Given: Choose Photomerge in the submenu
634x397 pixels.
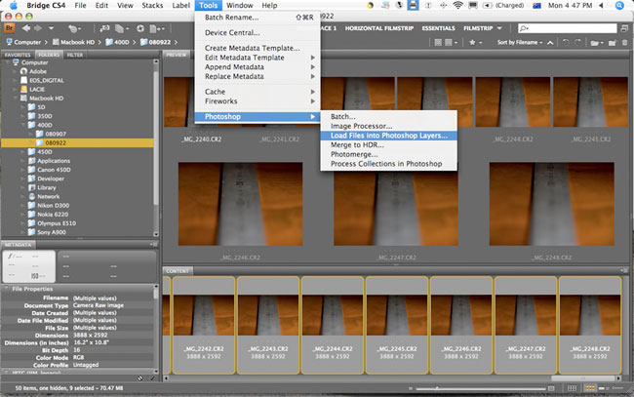Looking at the screenshot, I should (x=388, y=154).
